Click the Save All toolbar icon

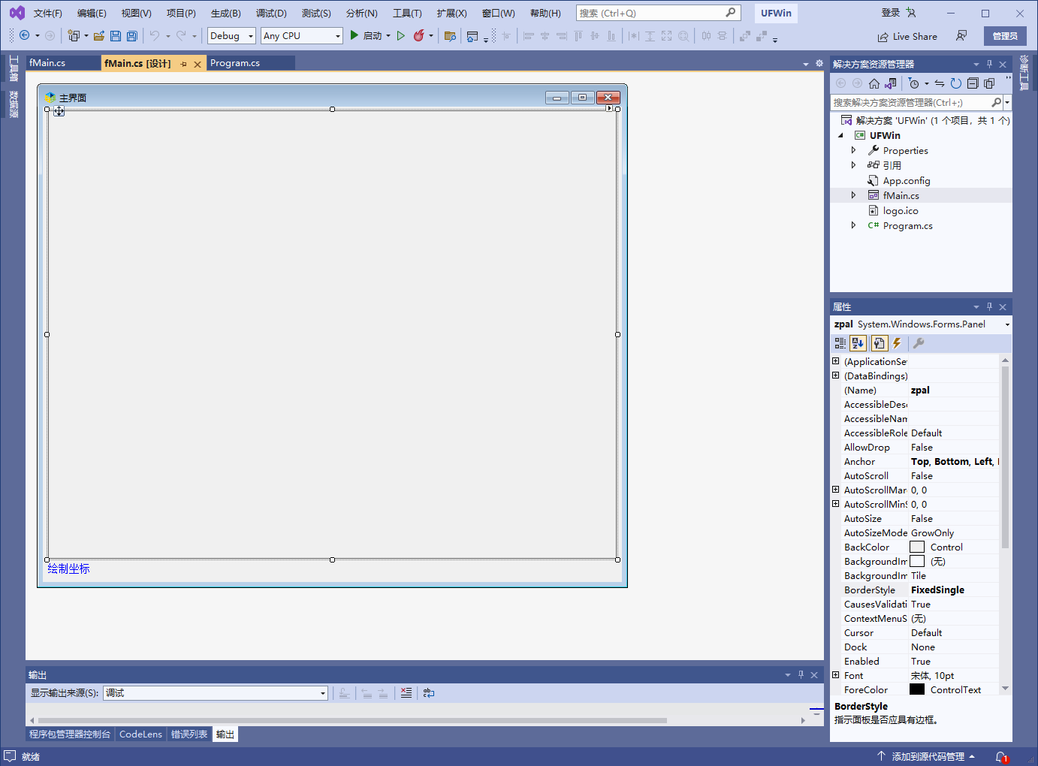tap(132, 35)
